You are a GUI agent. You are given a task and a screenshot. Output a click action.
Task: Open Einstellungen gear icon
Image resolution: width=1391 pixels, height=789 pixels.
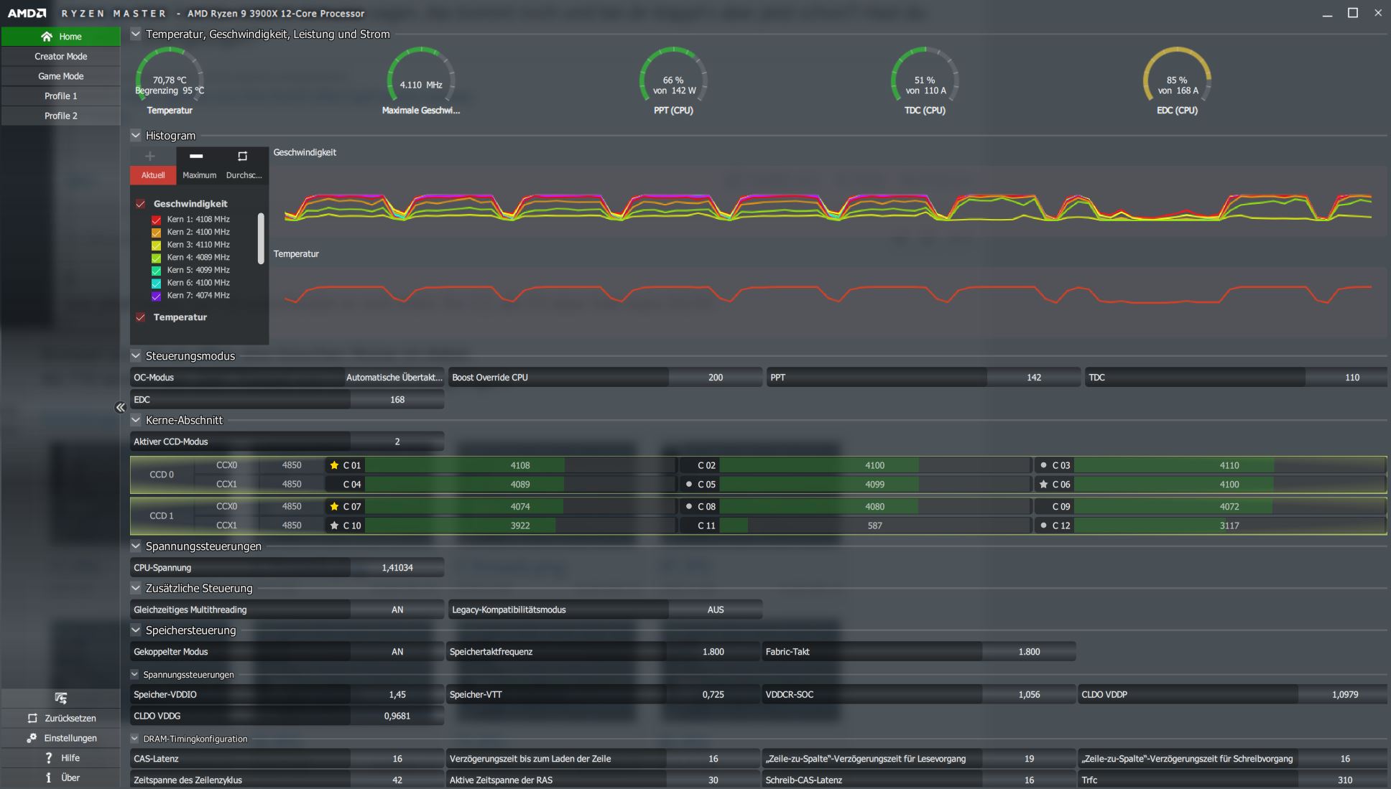32,738
